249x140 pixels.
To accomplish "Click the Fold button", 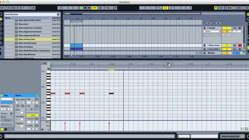I will [x=44, y=63].
